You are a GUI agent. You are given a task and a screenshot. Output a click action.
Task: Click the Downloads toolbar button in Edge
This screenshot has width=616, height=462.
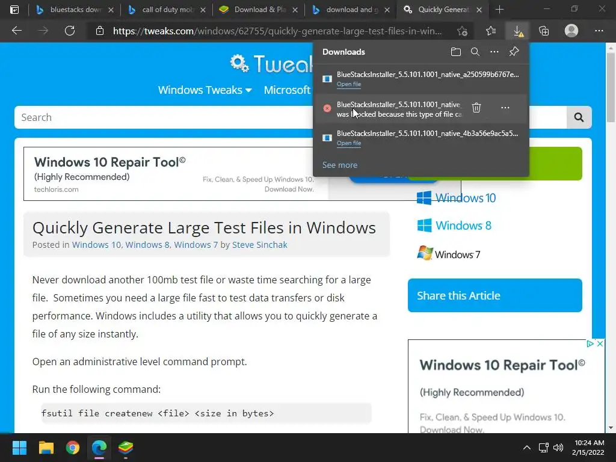pyautogui.click(x=518, y=31)
